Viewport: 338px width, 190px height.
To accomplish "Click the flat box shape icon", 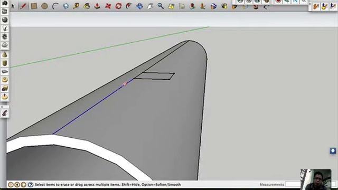I will pos(5,72).
